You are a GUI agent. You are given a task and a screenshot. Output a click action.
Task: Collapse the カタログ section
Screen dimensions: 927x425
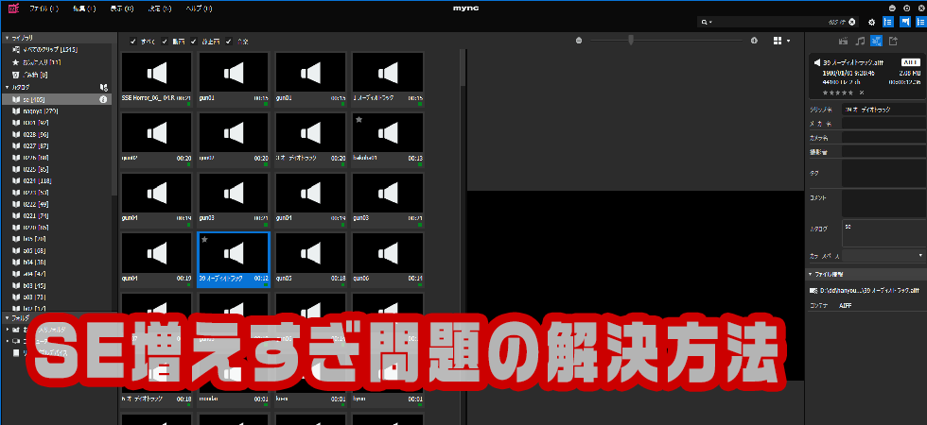(8, 87)
